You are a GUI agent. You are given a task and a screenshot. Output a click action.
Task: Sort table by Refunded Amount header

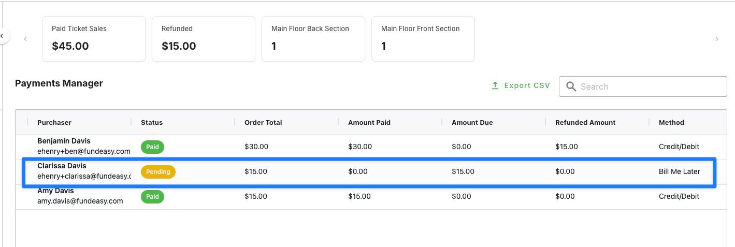(585, 123)
